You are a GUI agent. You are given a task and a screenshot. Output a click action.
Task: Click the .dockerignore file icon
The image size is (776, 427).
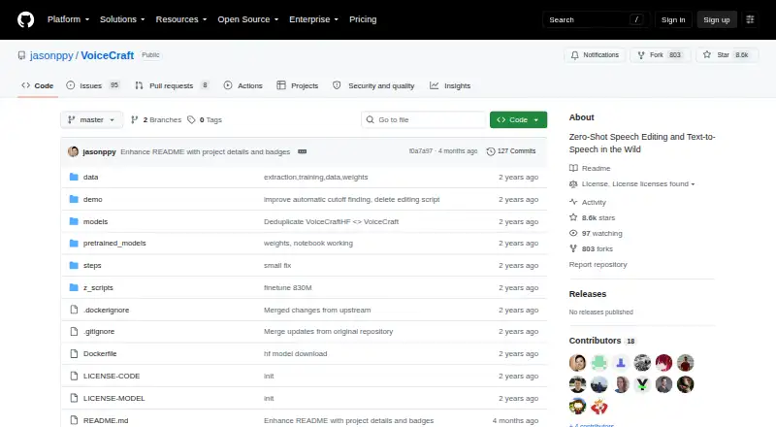tap(74, 310)
